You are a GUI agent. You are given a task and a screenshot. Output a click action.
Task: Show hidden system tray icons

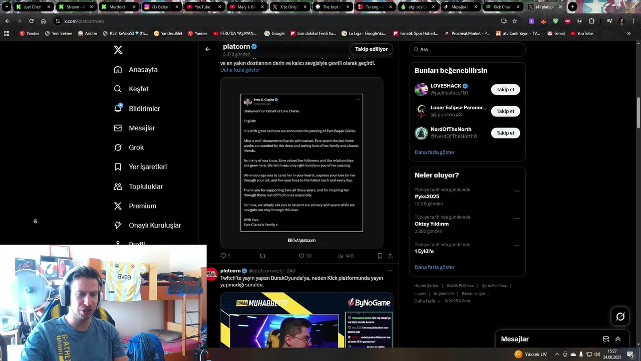point(557,354)
